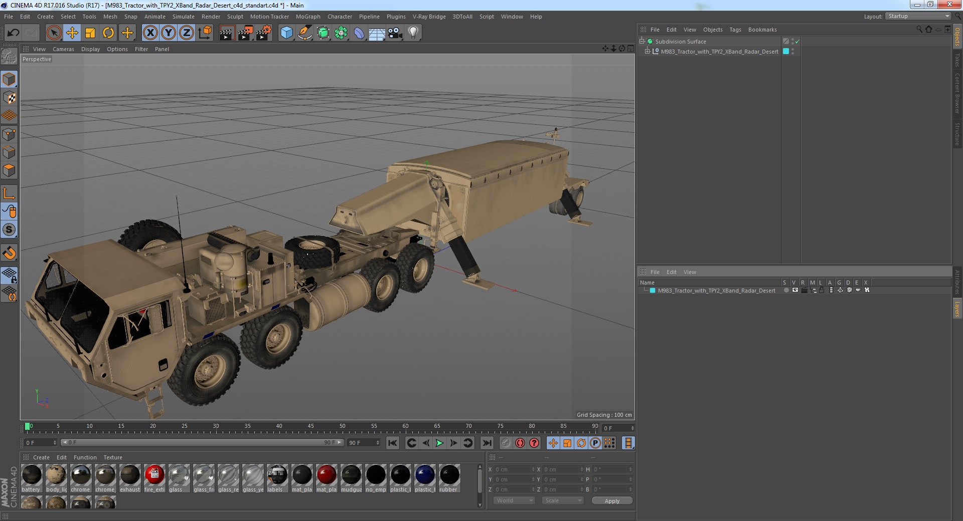963x521 pixels.
Task: Open the Render menu
Action: pyautogui.click(x=211, y=17)
